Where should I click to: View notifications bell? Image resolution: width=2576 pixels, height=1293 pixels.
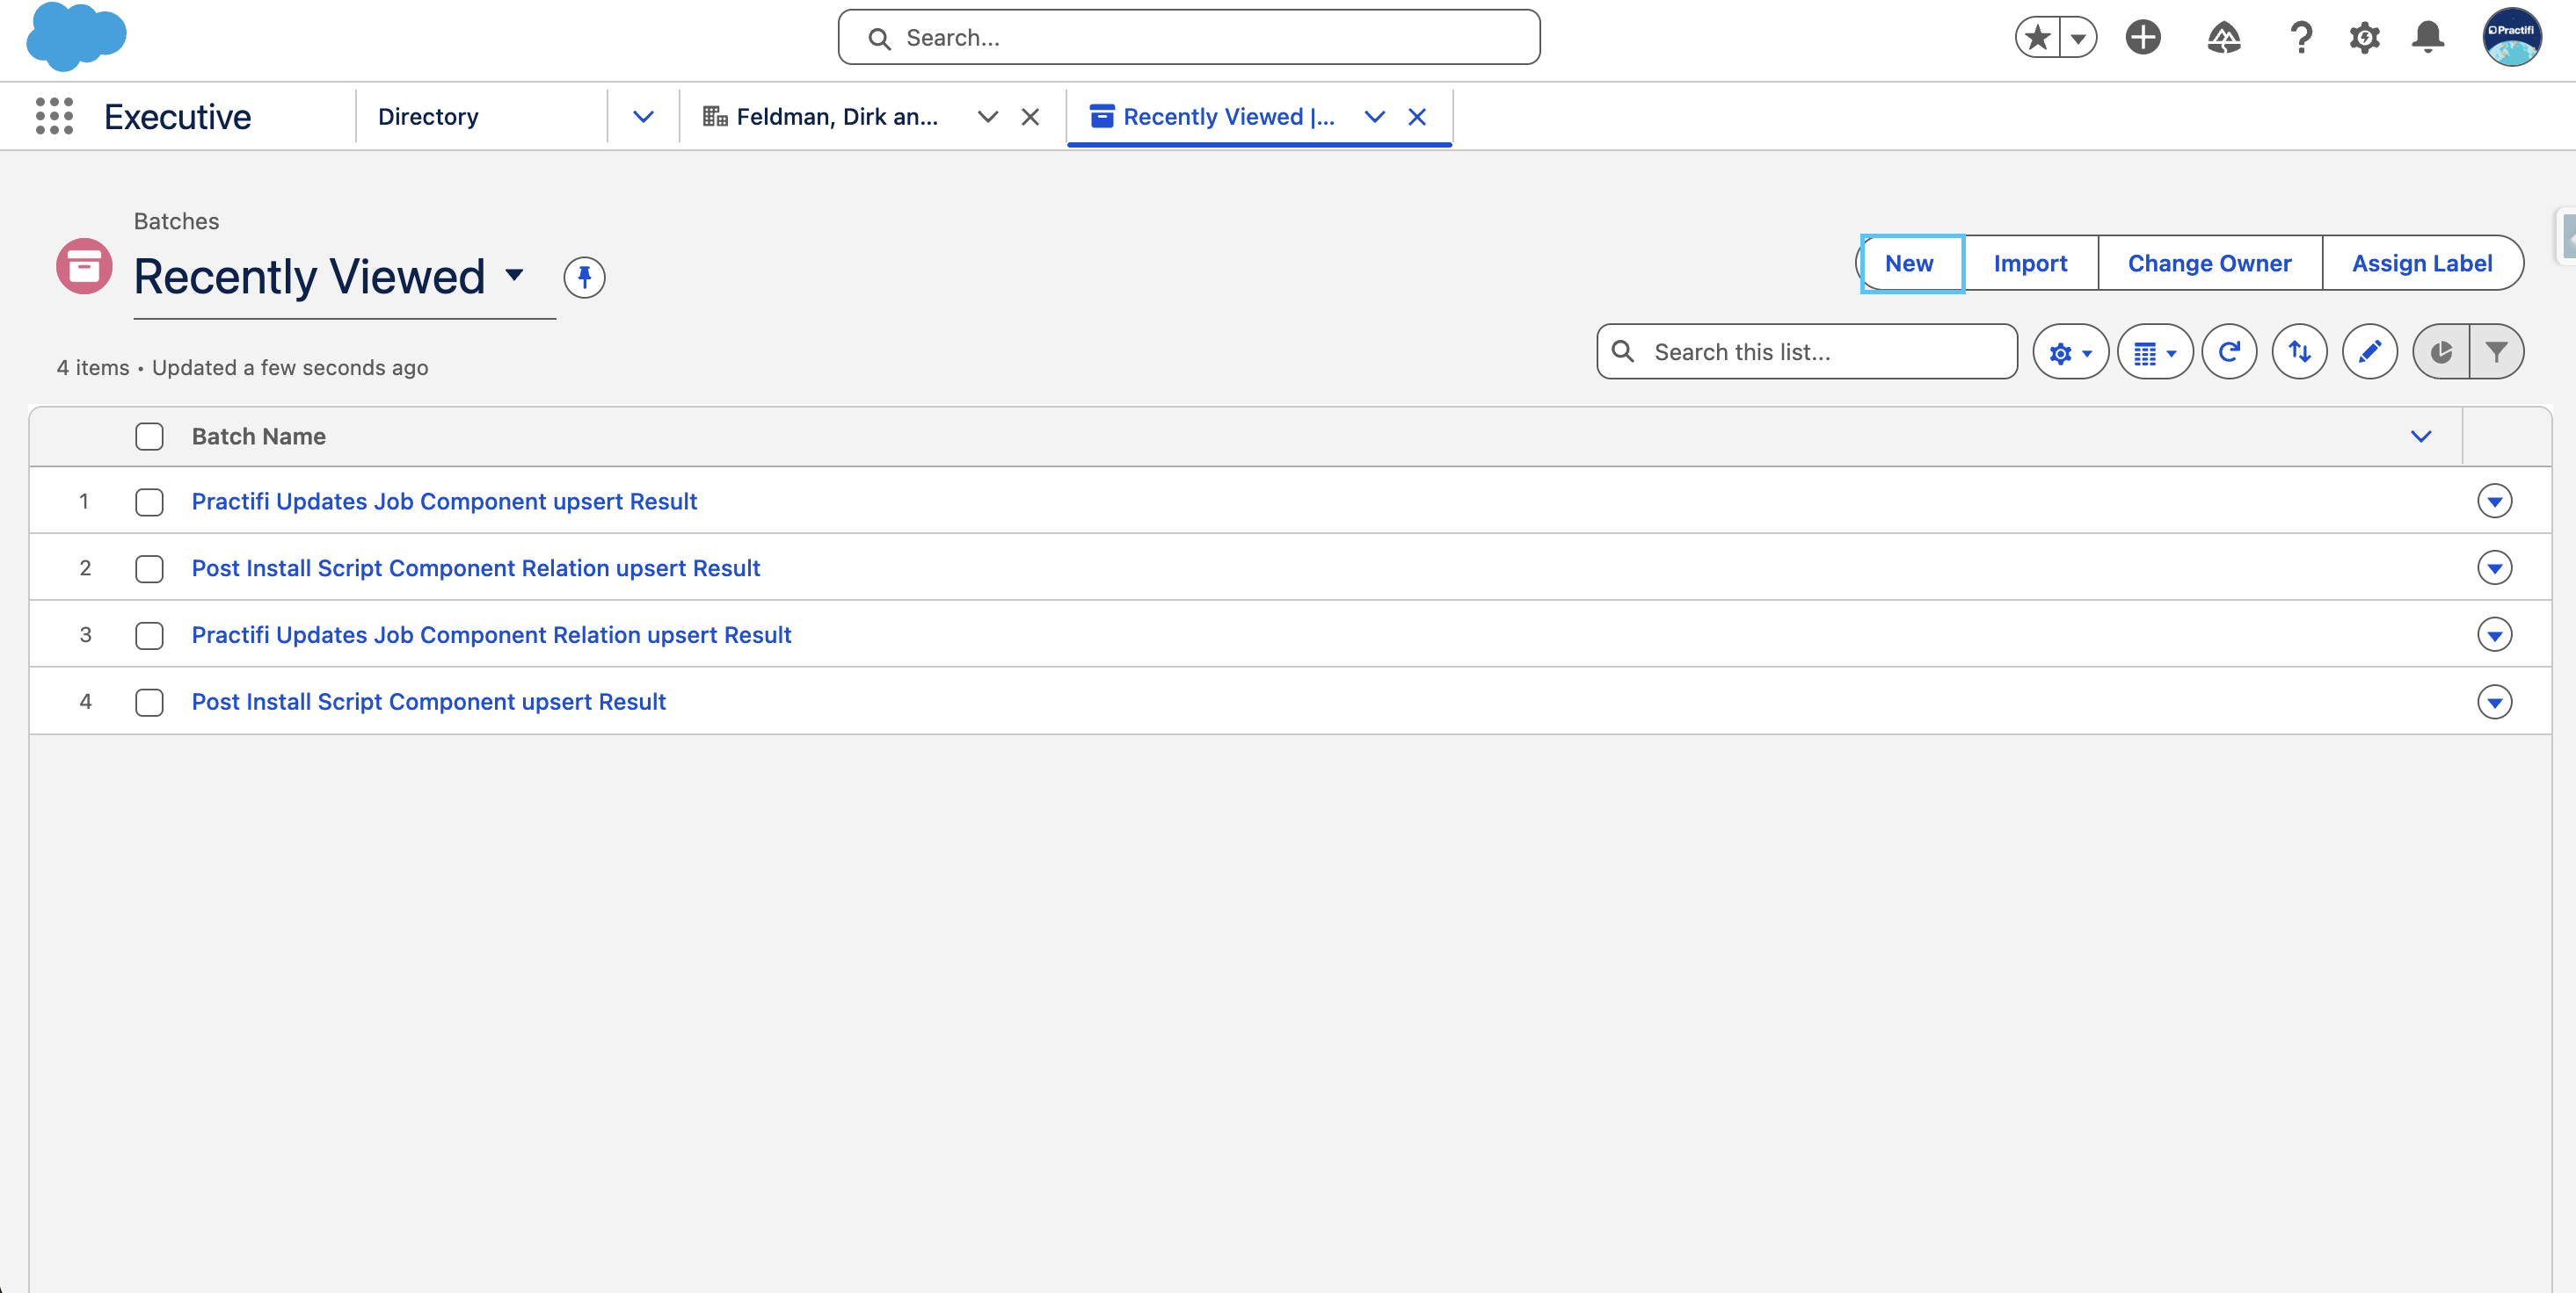(x=2428, y=38)
